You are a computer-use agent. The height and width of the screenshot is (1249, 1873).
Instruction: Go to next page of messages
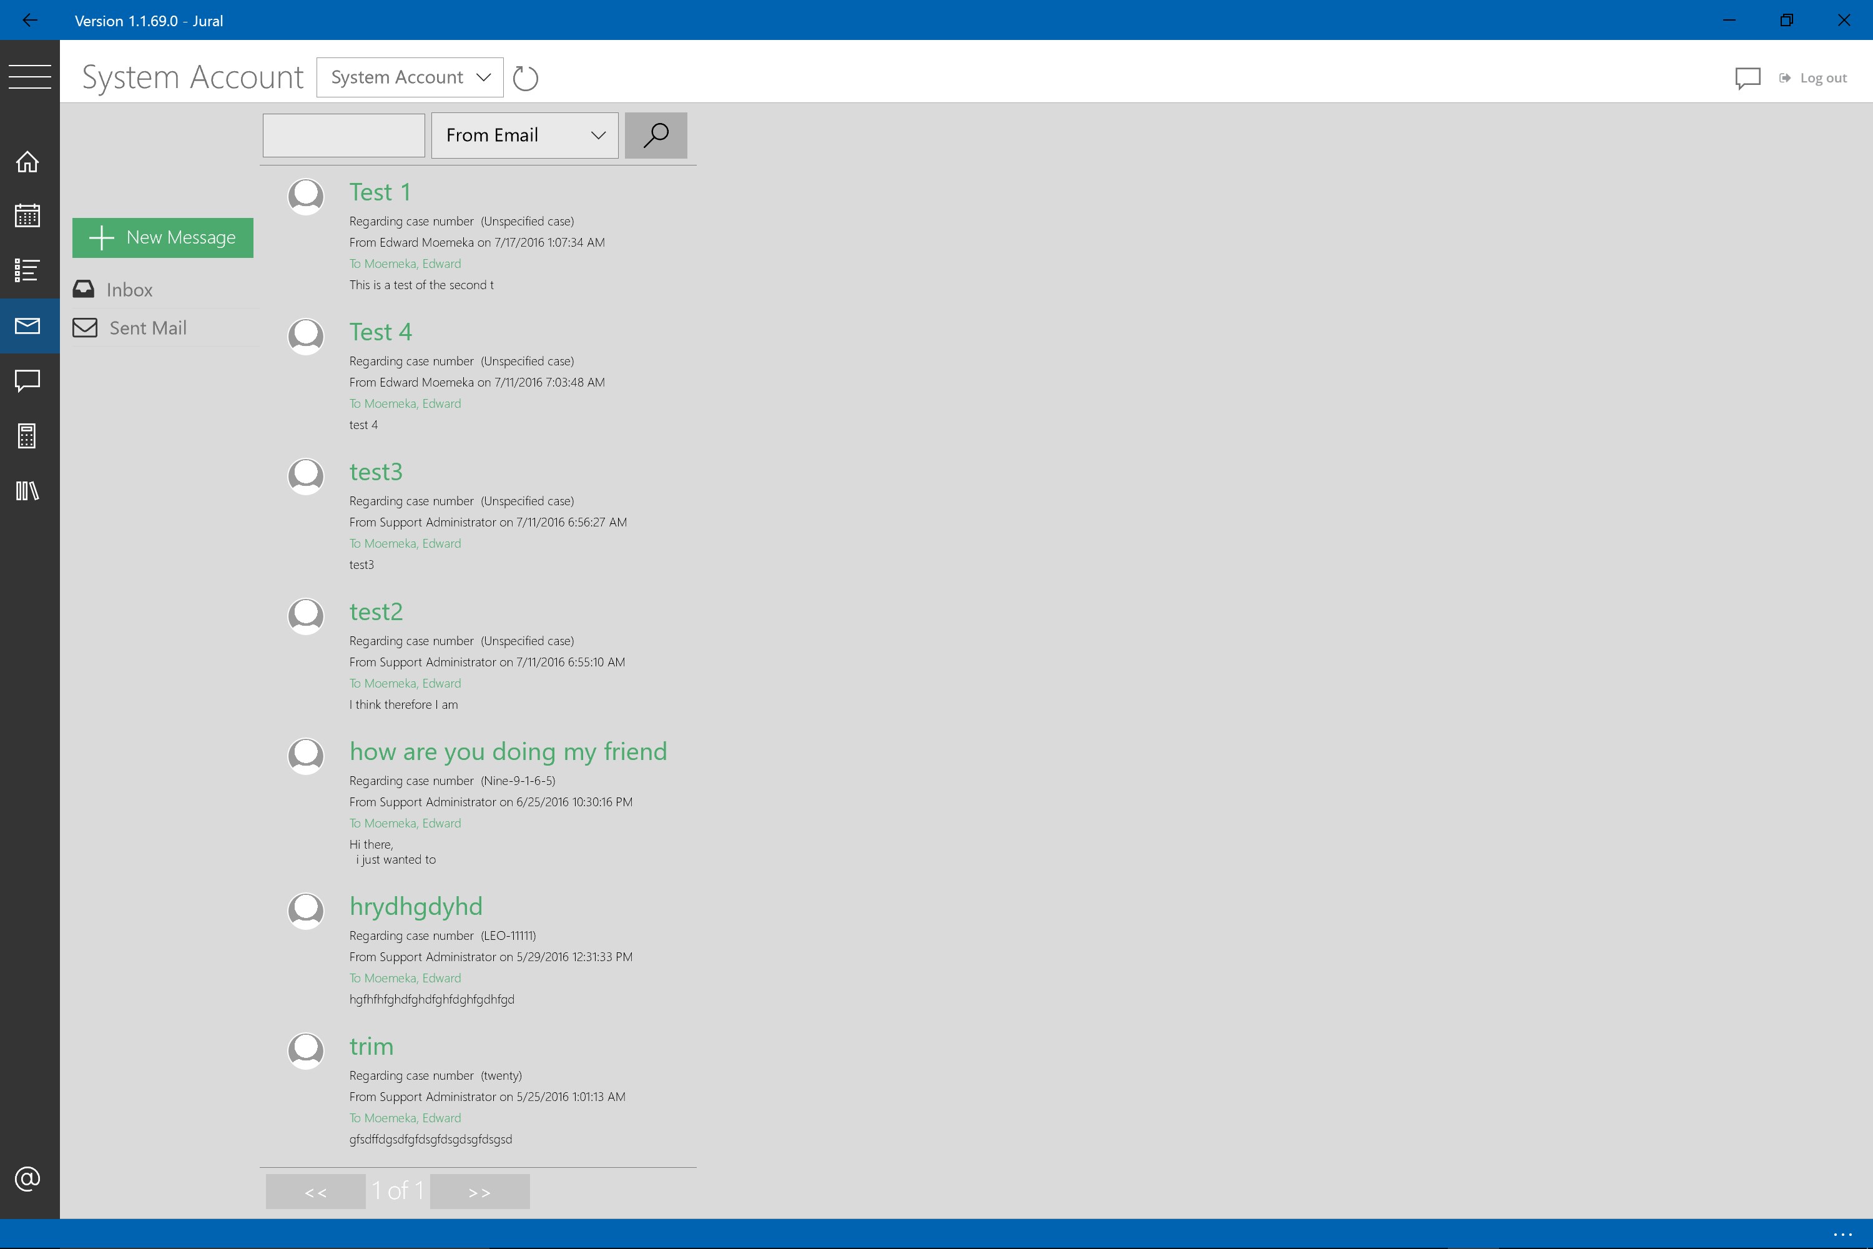point(479,1192)
